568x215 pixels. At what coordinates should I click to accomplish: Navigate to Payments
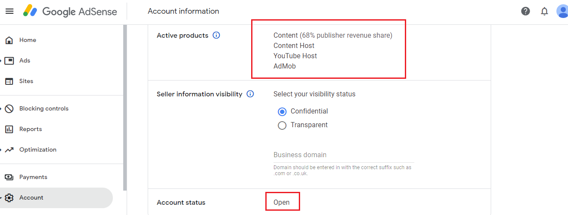click(x=33, y=177)
